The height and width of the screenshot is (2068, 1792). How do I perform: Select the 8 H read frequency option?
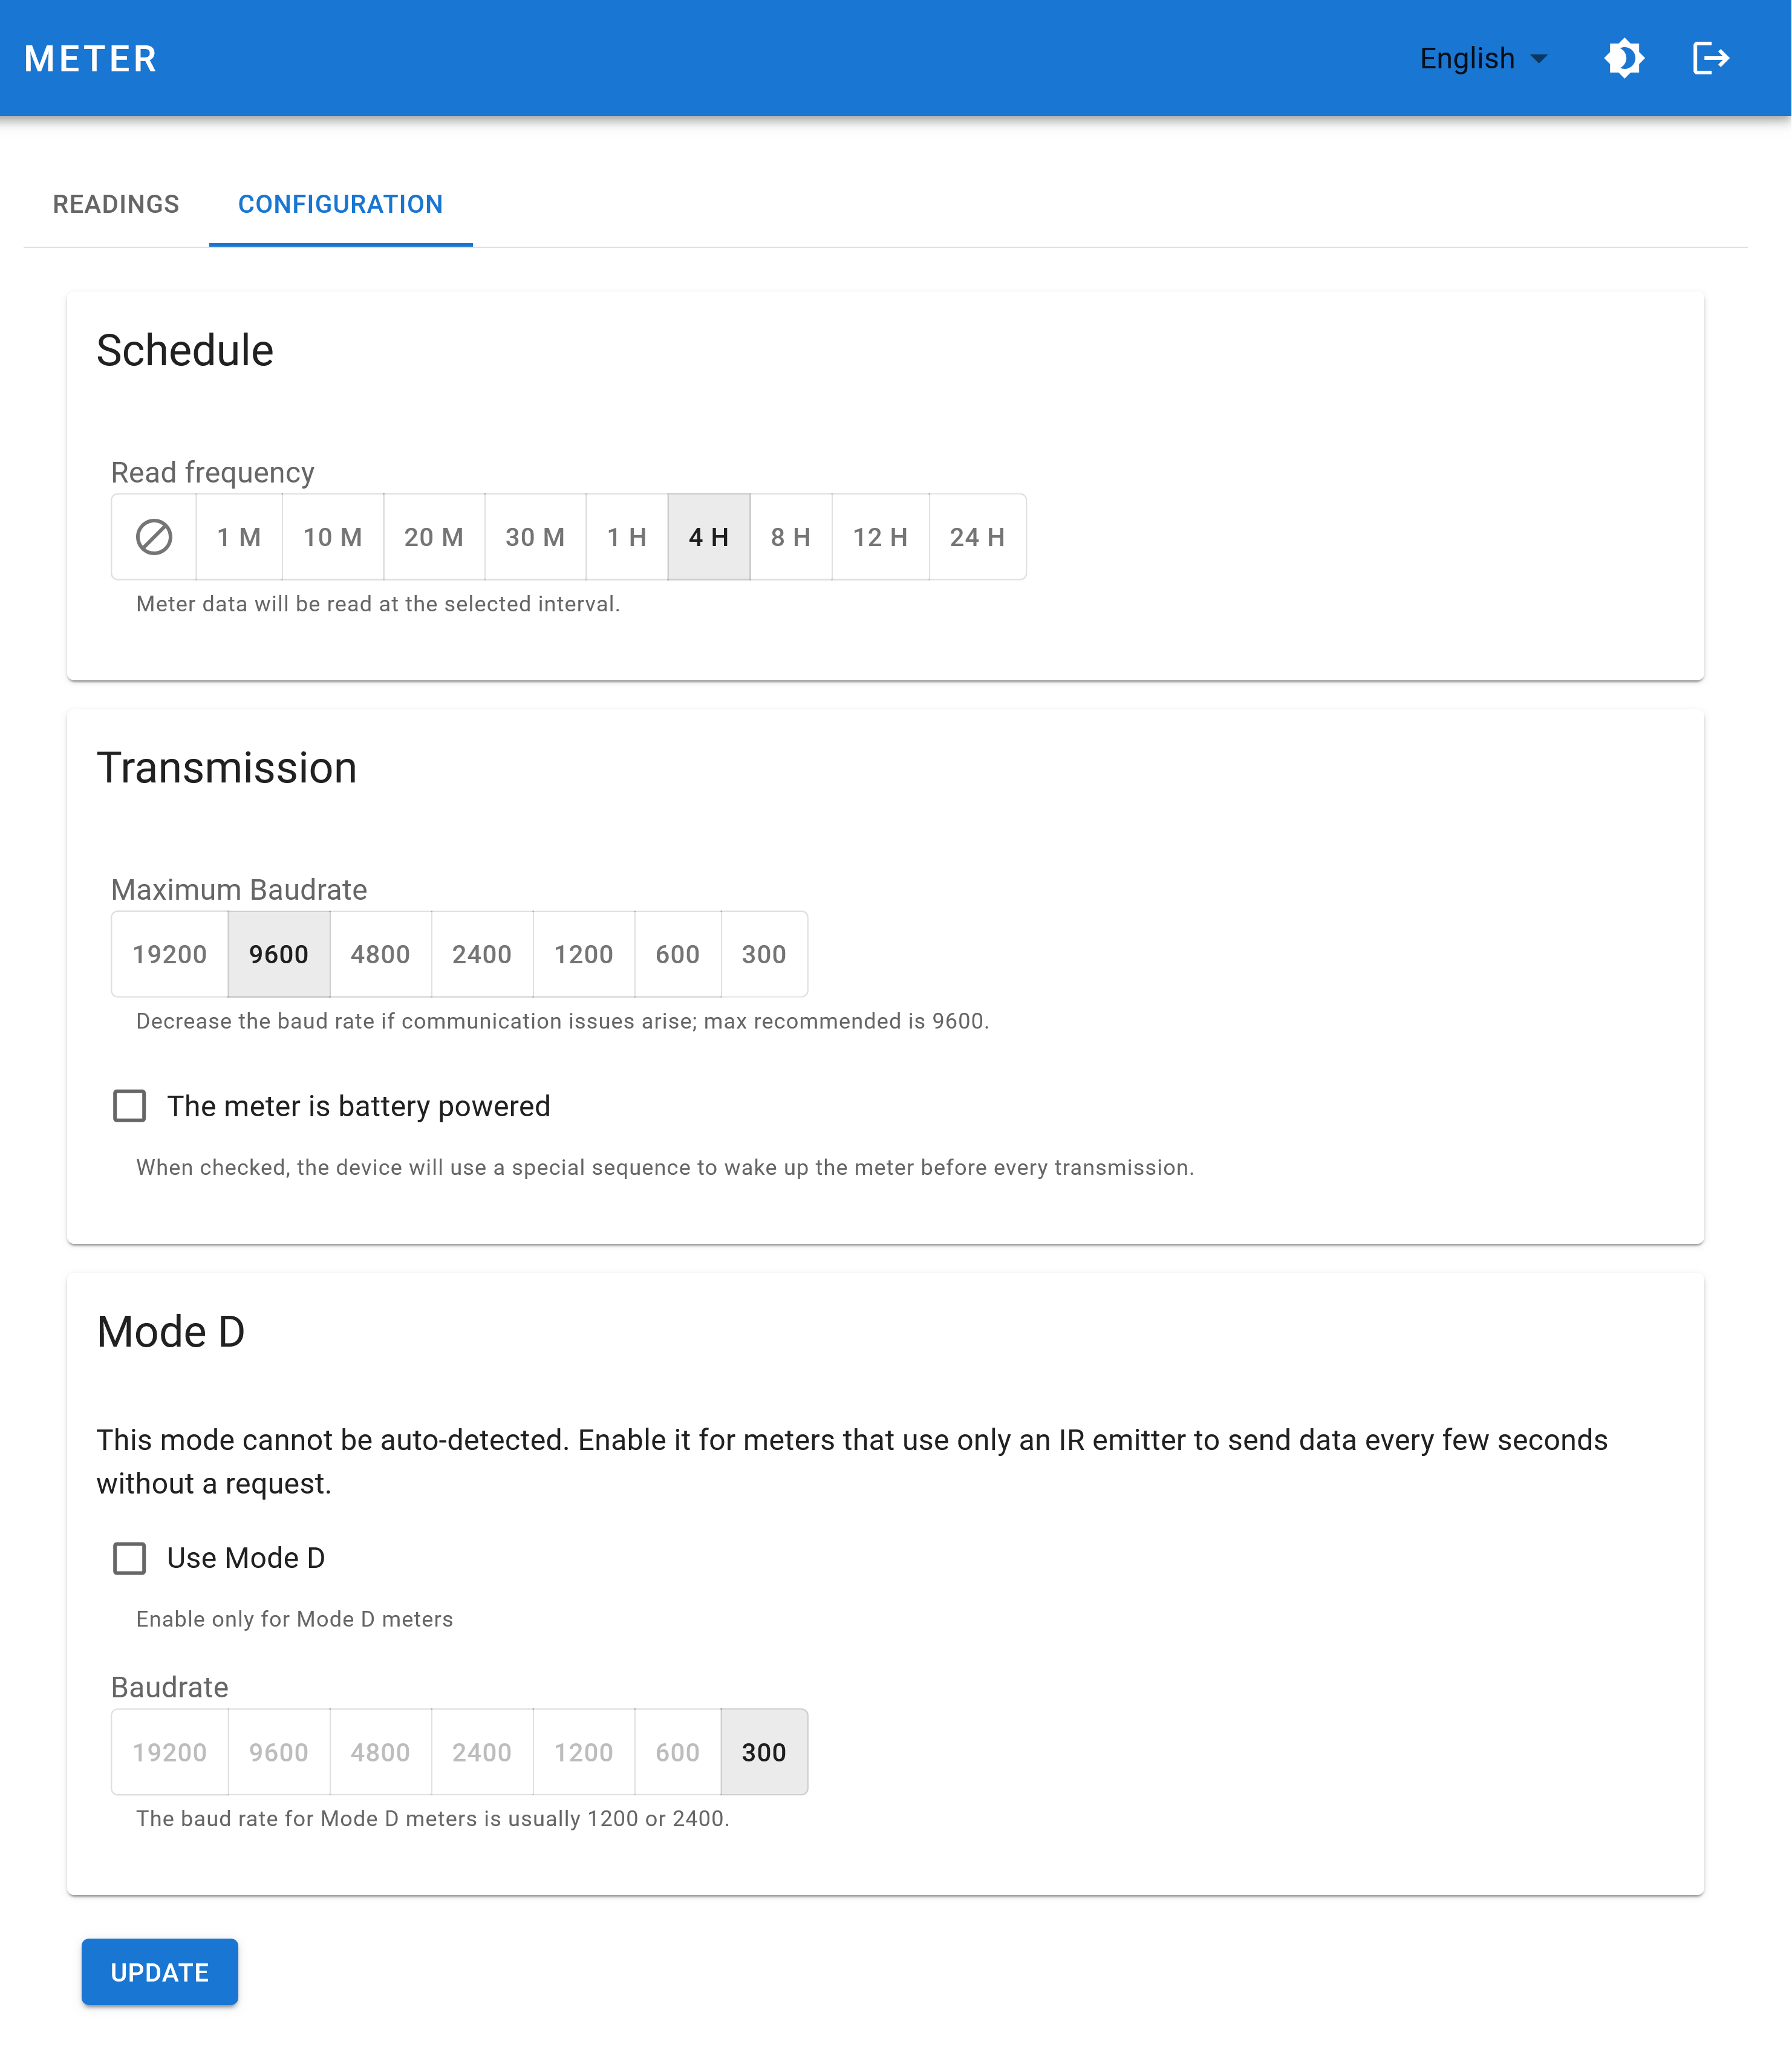point(790,537)
